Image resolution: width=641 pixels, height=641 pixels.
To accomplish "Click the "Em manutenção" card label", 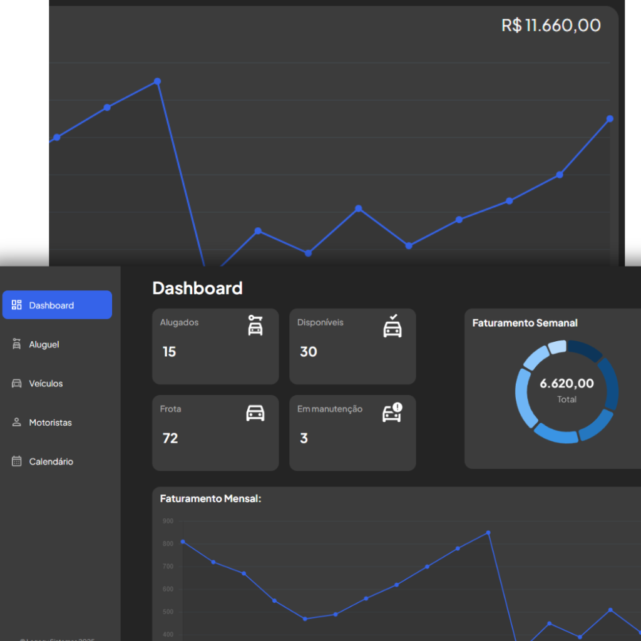I will [x=330, y=409].
